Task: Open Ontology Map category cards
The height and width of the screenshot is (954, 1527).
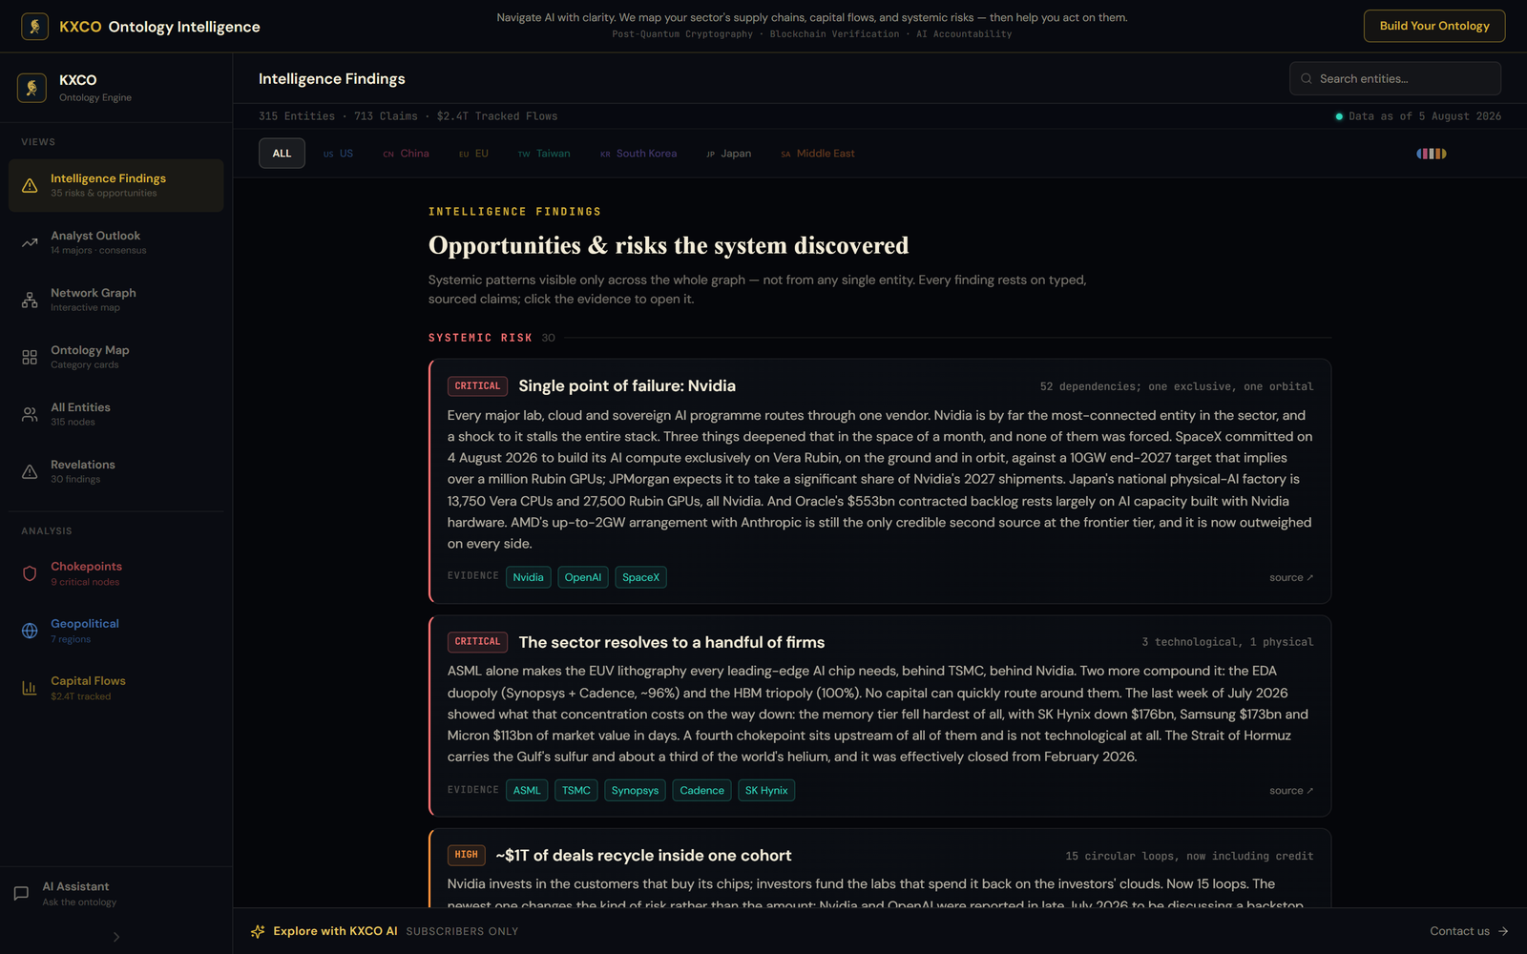Action: [116, 357]
